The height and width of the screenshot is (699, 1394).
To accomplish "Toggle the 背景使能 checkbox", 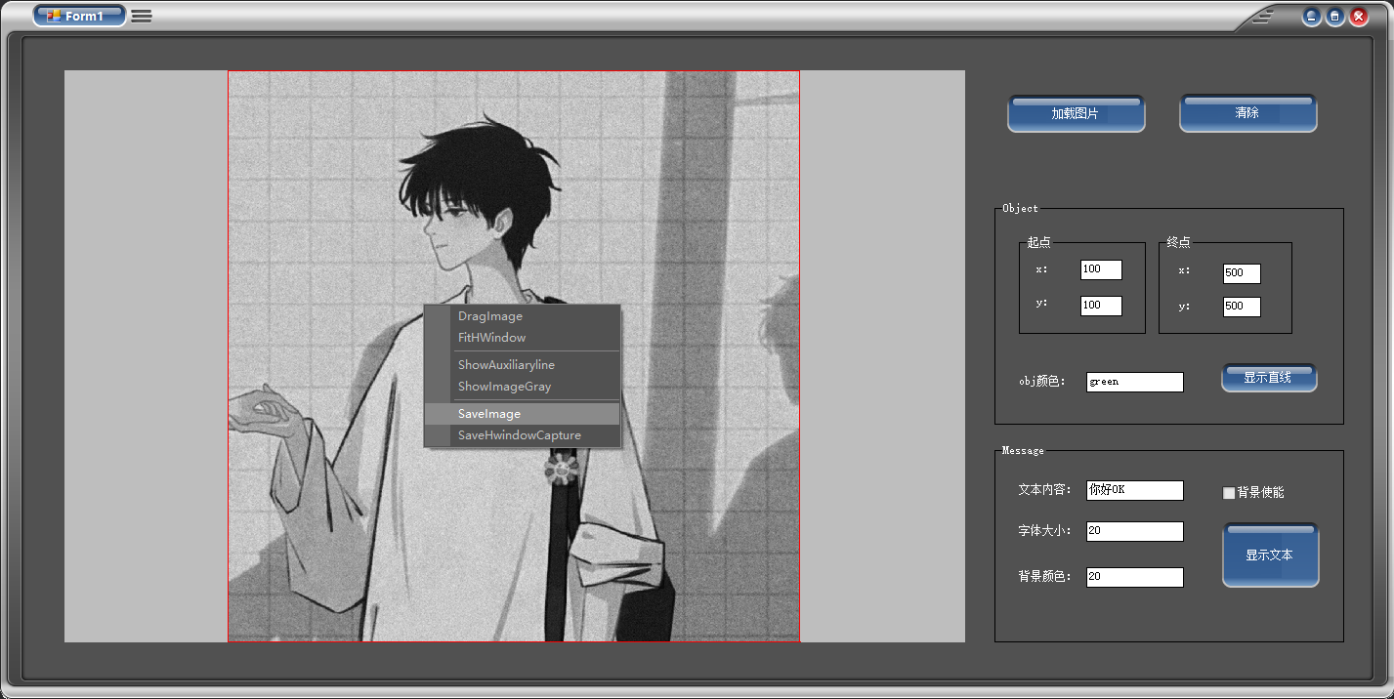I will tap(1229, 492).
